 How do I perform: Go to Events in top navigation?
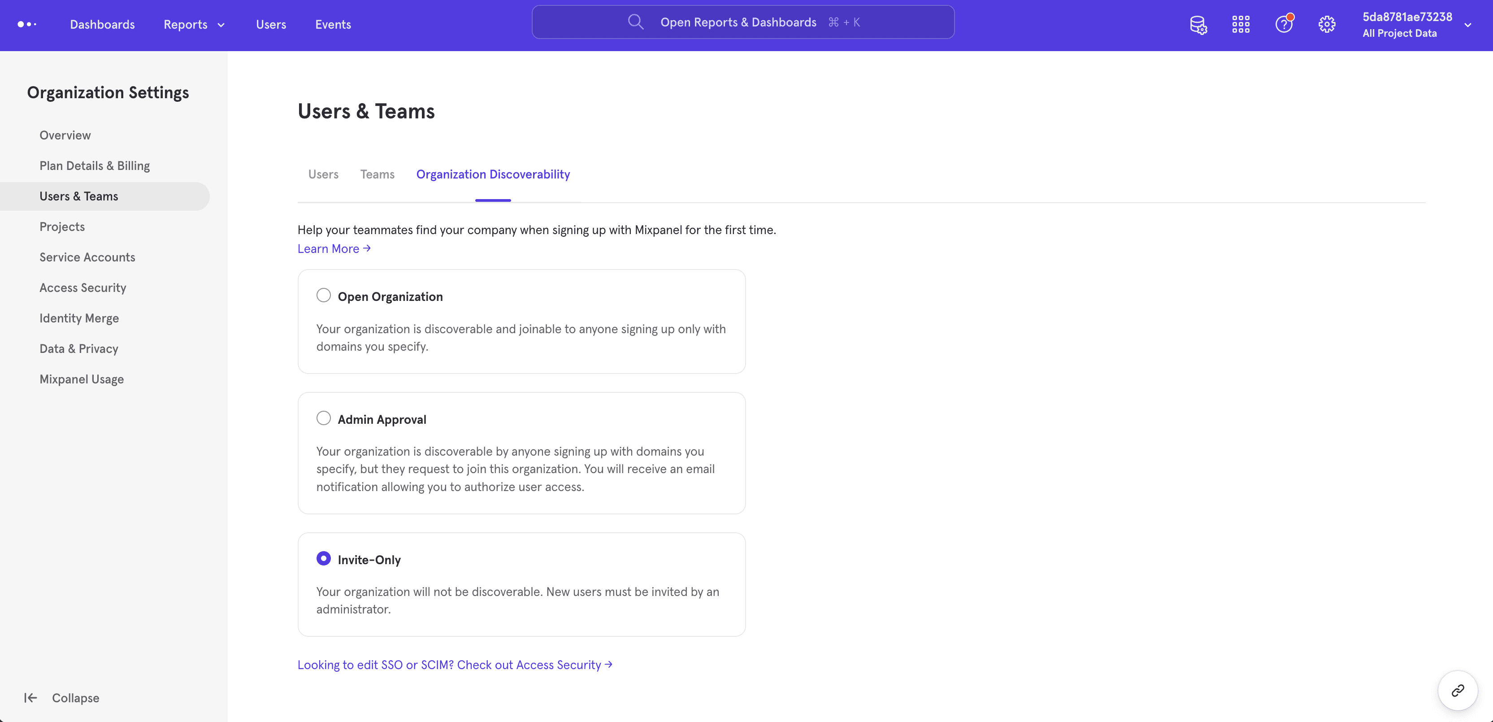click(333, 24)
